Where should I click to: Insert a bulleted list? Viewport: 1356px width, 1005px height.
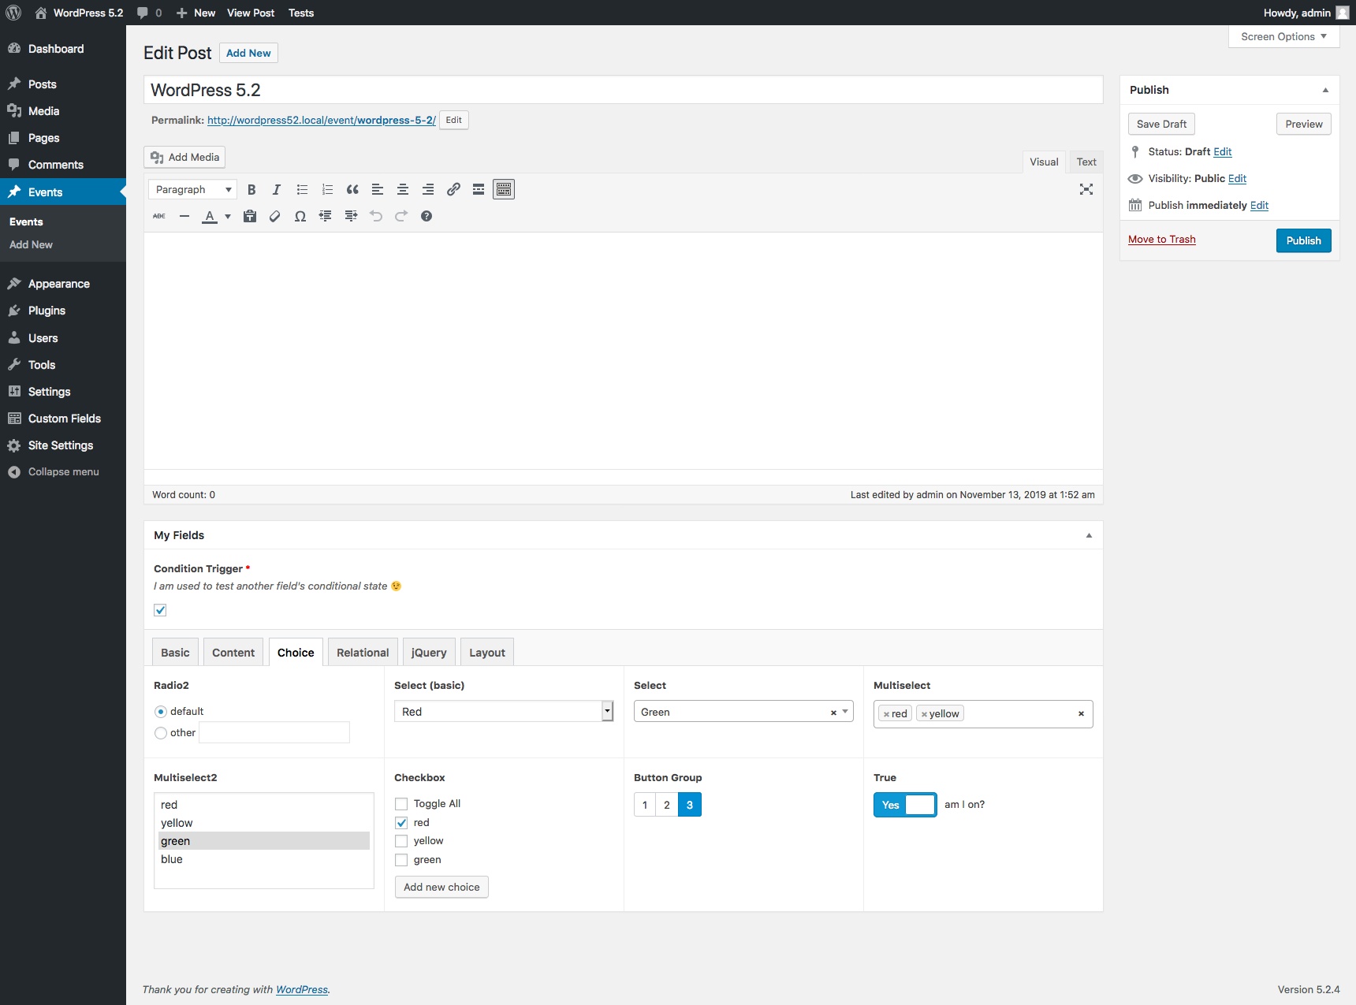point(302,189)
